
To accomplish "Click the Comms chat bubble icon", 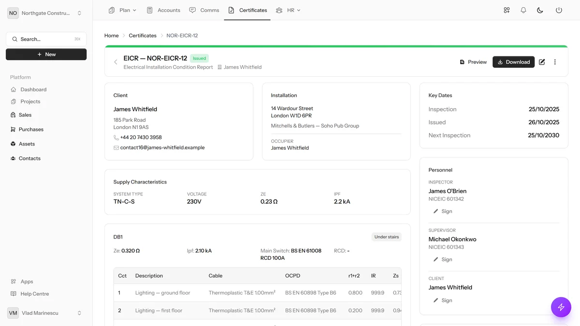I will 192,10.
